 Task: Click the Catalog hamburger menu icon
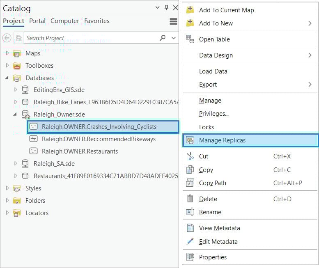173,21
